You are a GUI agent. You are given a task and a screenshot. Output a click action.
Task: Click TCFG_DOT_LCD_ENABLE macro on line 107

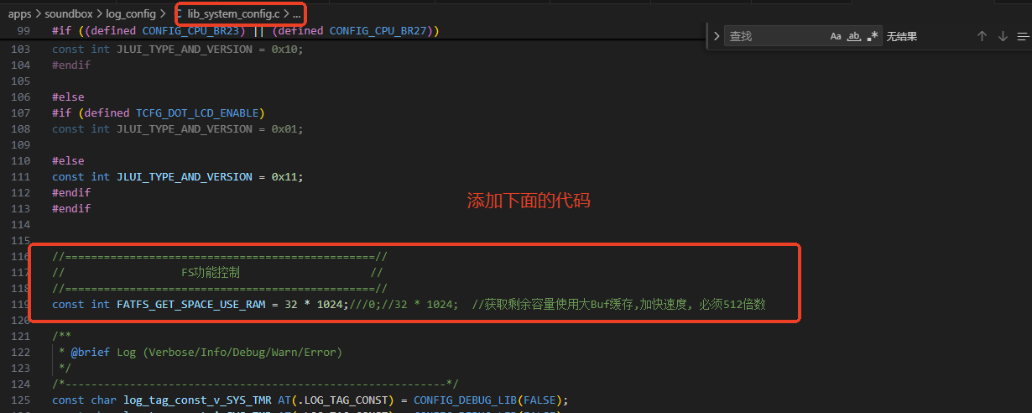pyautogui.click(x=197, y=112)
